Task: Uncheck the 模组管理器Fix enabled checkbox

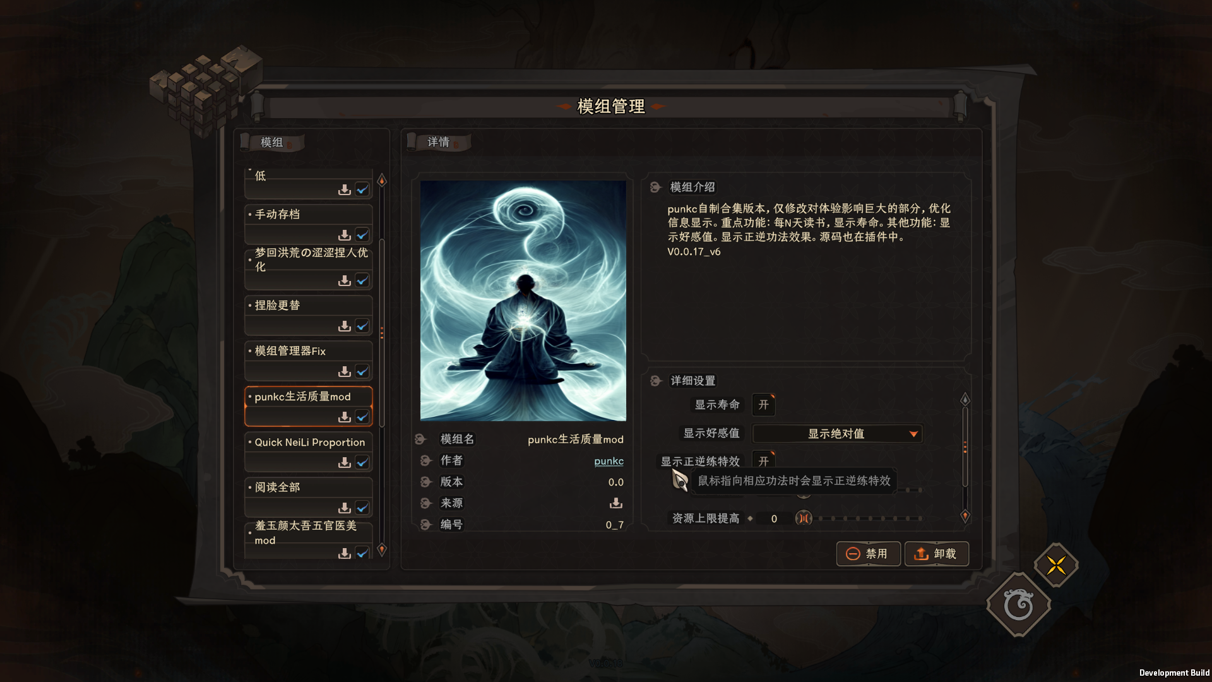Action: 362,371
